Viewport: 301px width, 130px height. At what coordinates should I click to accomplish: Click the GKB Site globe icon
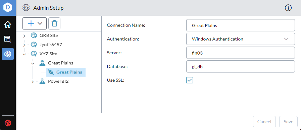point(34,36)
